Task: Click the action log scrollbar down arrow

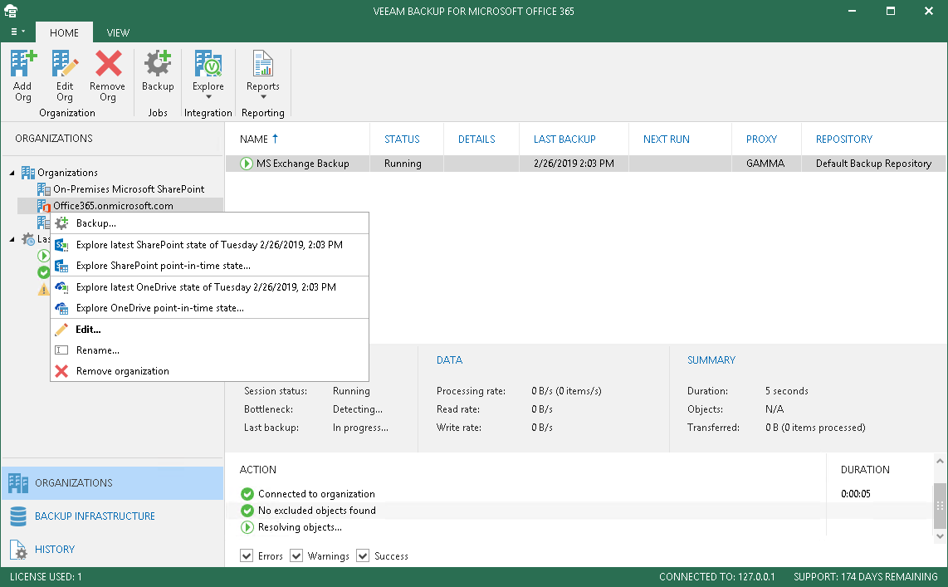Action: coord(940,536)
